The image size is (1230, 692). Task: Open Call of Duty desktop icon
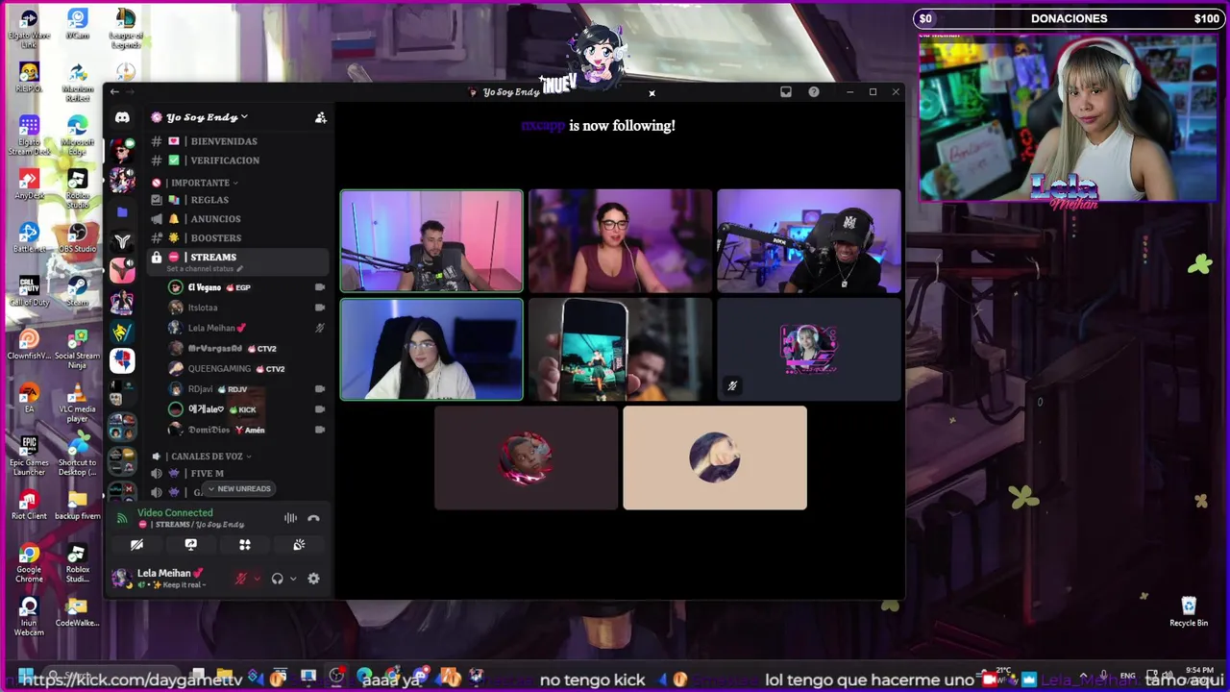[29, 291]
